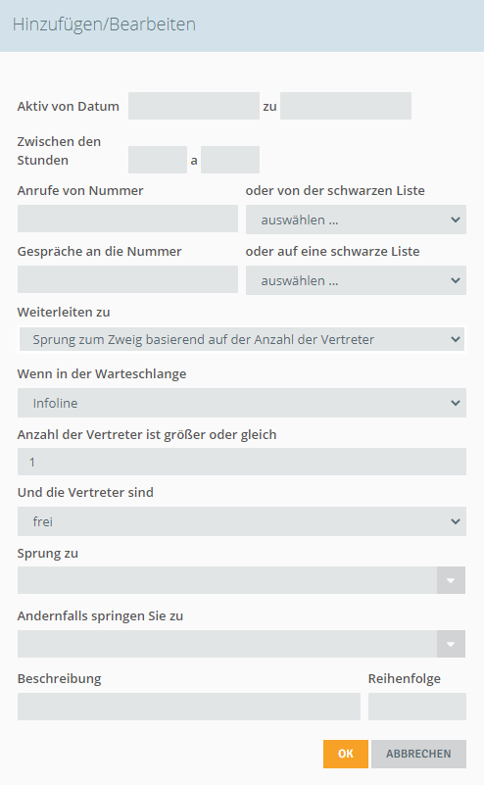Click the 'Beschreibung' text field
The image size is (484, 785).
189,707
